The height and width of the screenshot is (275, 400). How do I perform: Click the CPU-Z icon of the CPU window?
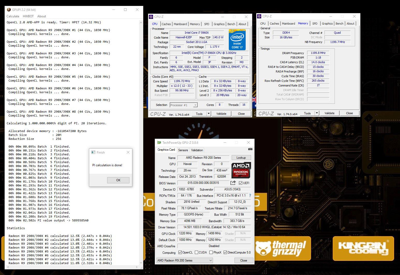(151, 17)
